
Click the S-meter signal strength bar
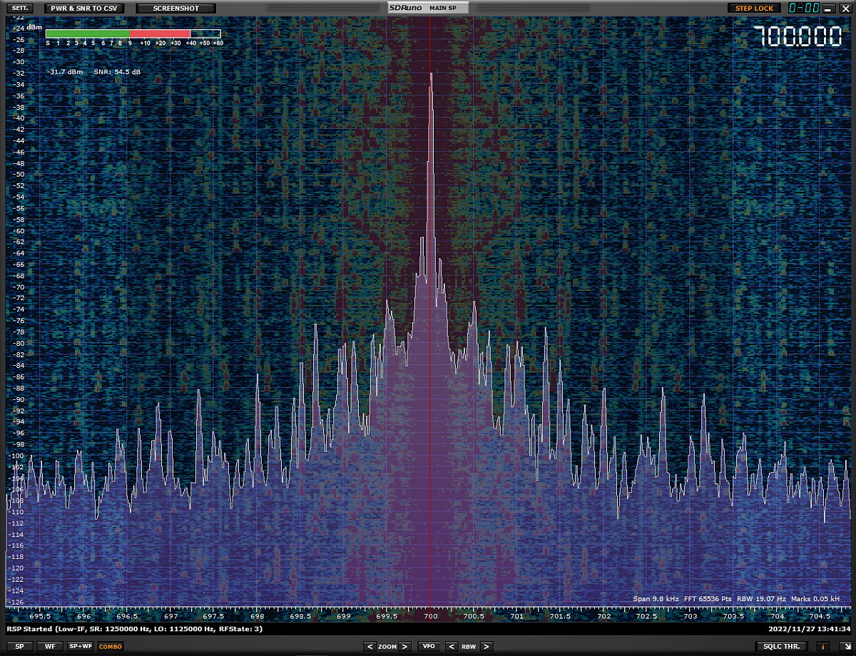coord(133,34)
